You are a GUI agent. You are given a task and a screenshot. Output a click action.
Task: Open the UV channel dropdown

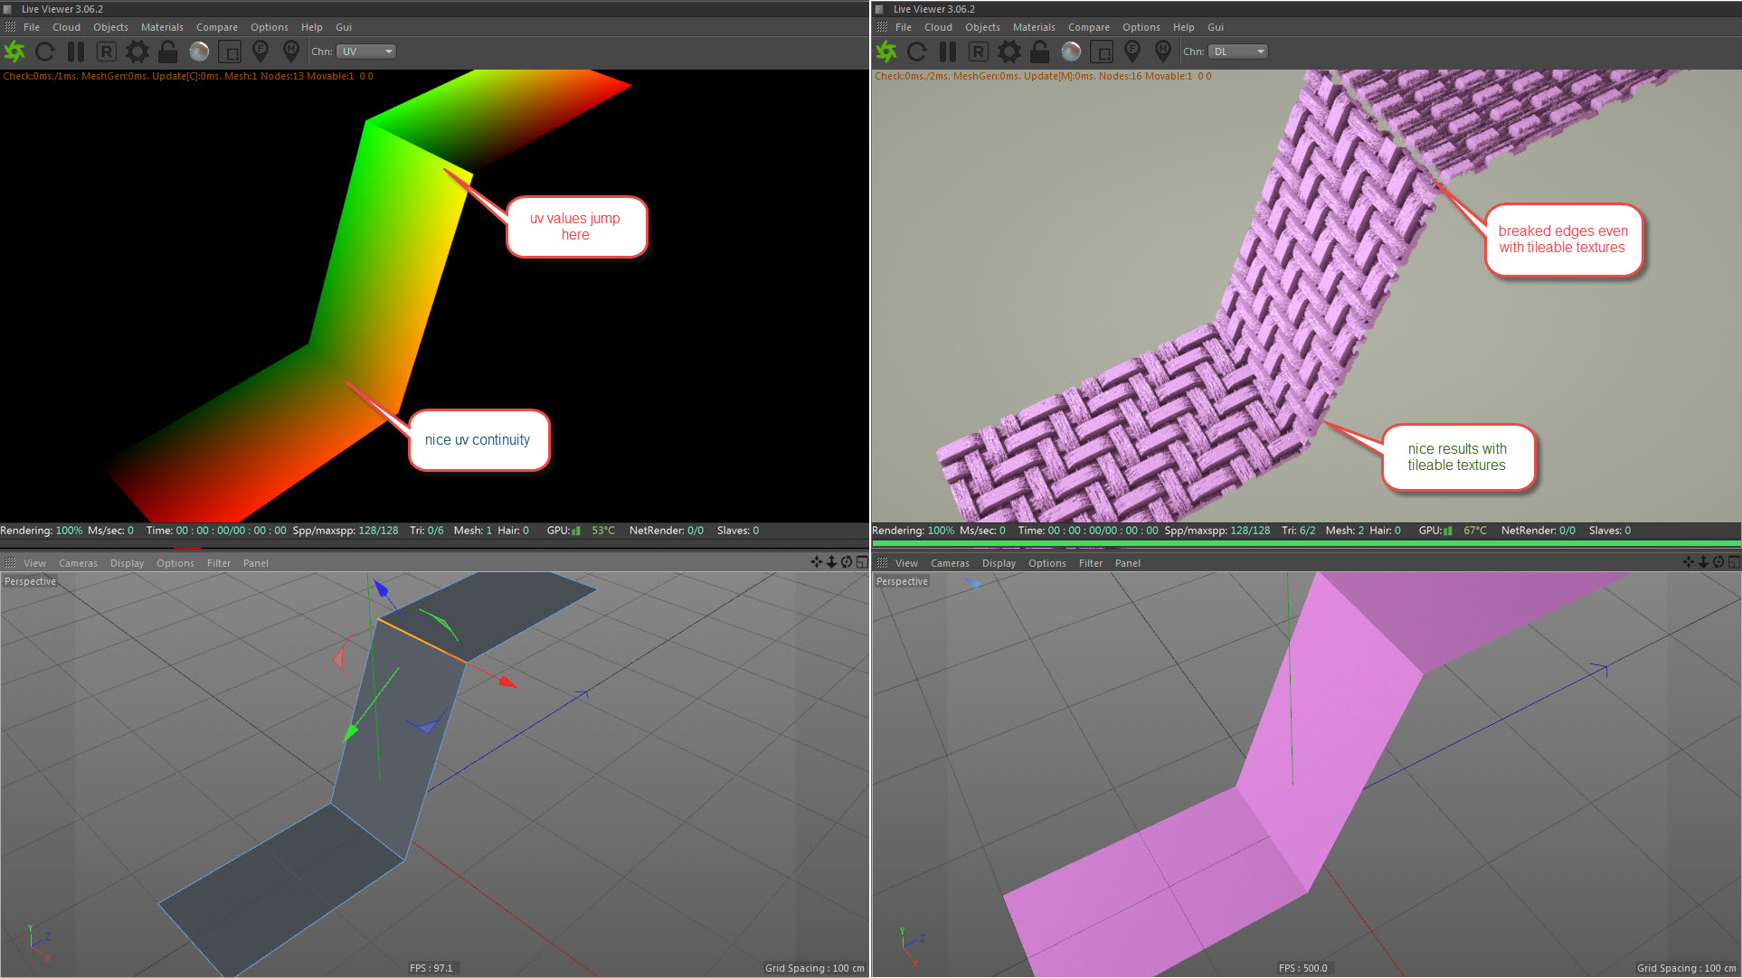tap(366, 52)
